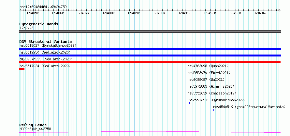
Task: Click the nsv6519930 (Sedlazeck2020) label
Action: point(45,52)
